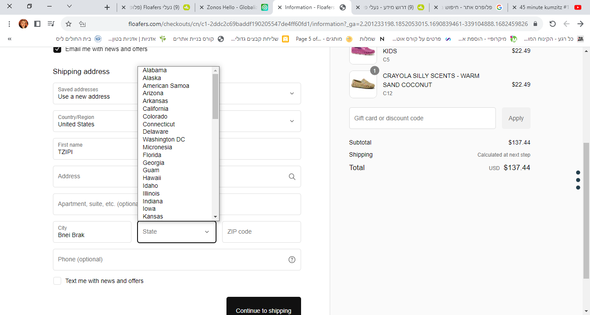Screen dimensions: 590x315
Task: Open the tab search chevron
Action: coord(69,6)
